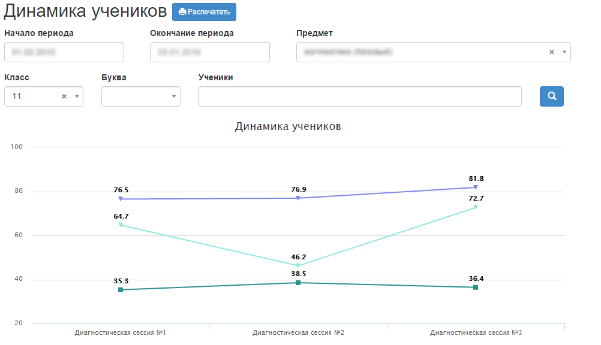Click the 38.5 teal square data point

(298, 283)
